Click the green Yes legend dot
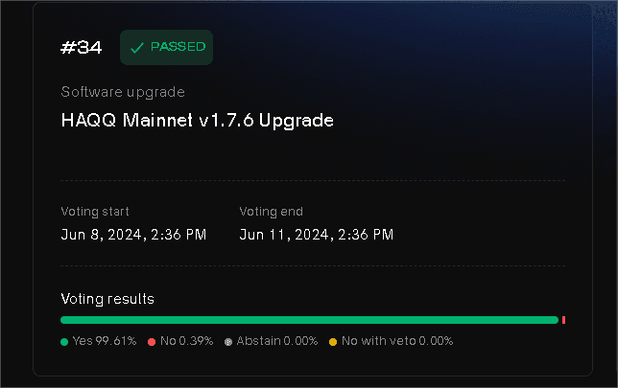The height and width of the screenshot is (388, 618). 64,341
